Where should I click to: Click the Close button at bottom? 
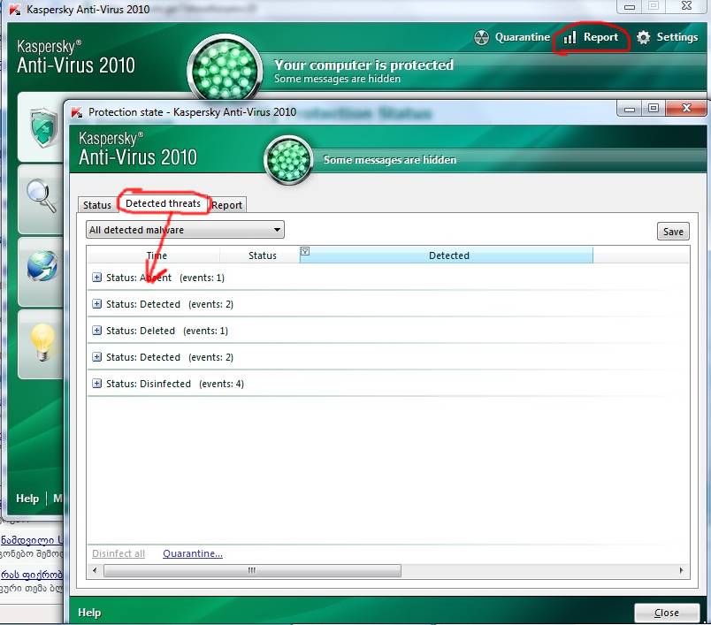667,613
